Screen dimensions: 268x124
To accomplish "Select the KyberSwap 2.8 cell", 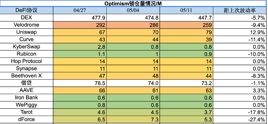I will (80, 47).
